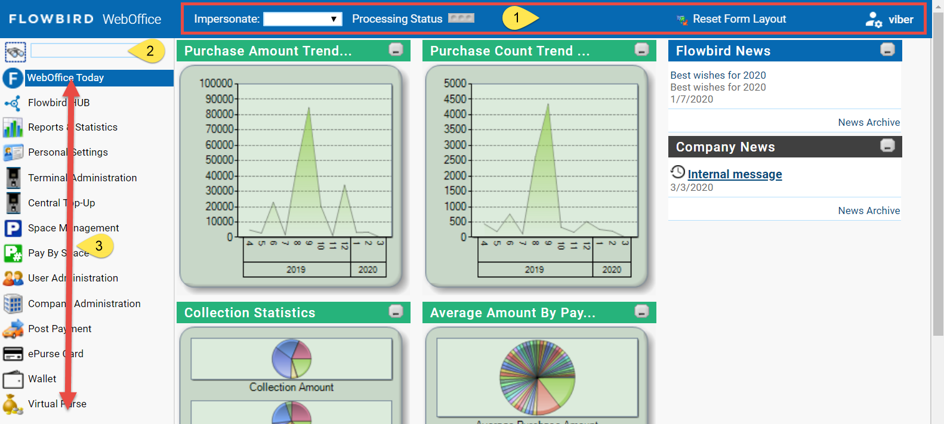This screenshot has width=944, height=424.
Task: Click the 1/7/2020 news date
Action: tap(692, 99)
